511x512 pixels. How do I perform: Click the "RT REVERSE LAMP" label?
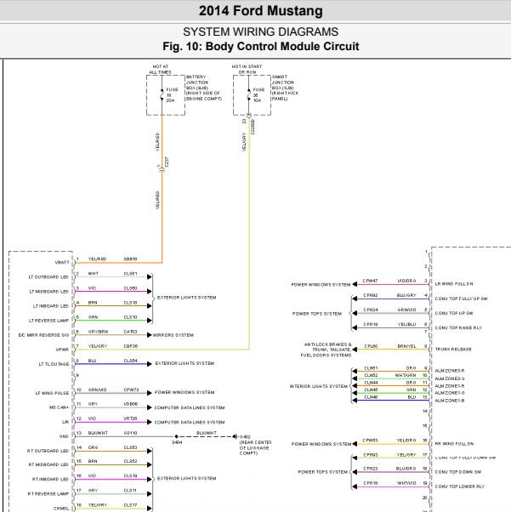[x=48, y=493]
